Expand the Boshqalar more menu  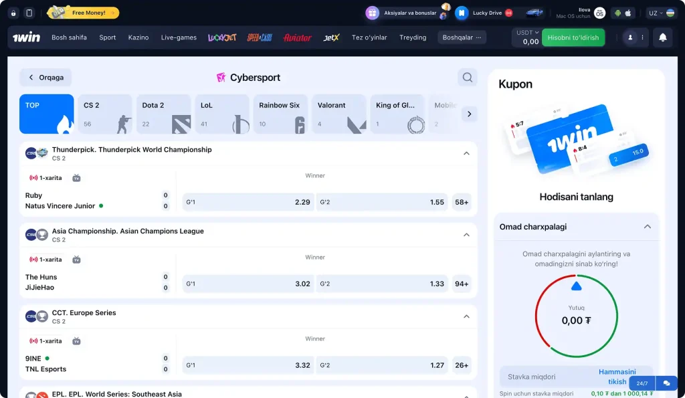point(462,37)
